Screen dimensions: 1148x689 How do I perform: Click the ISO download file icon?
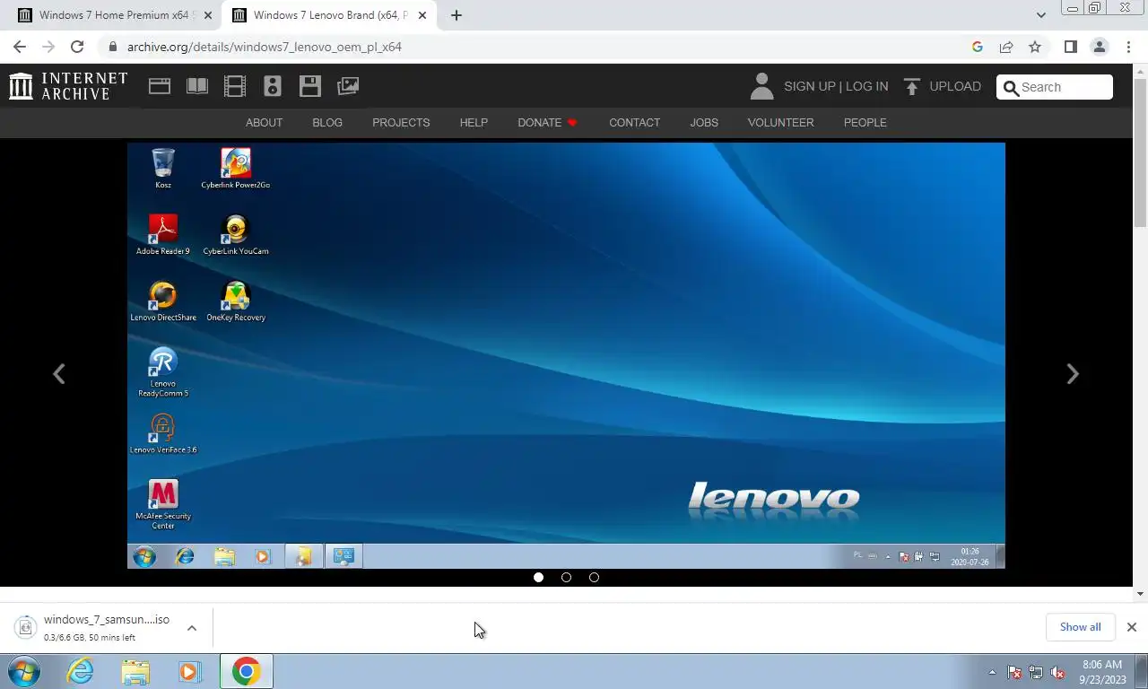pos(25,627)
